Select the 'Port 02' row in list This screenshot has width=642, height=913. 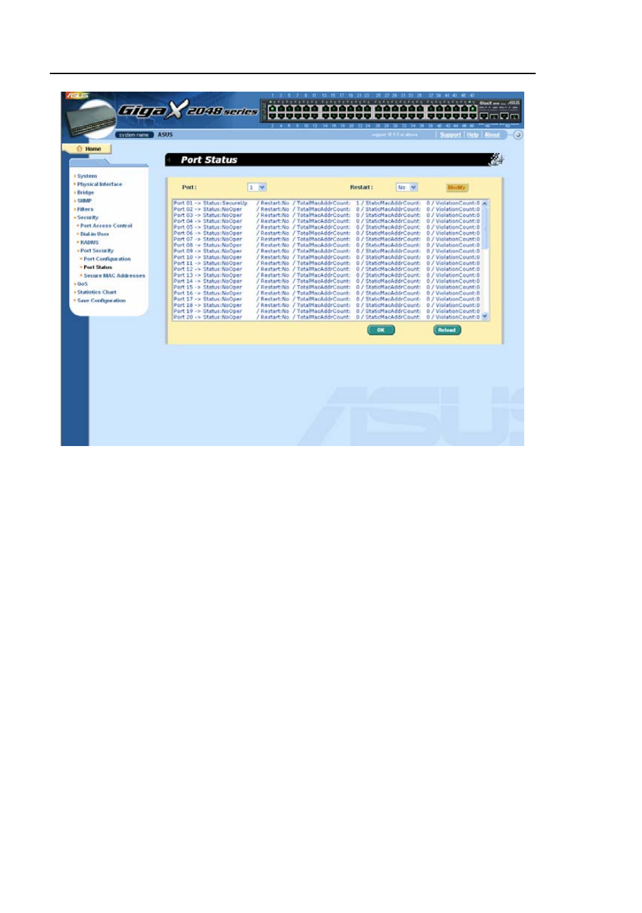tap(327, 209)
